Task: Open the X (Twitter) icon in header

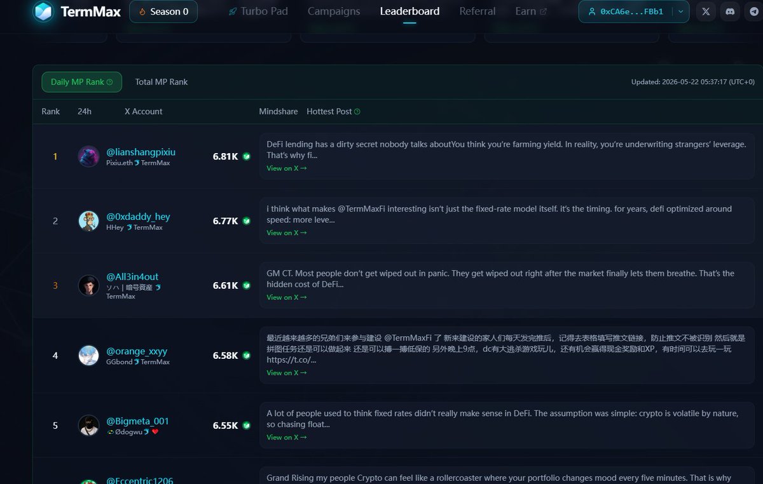Action: (705, 11)
